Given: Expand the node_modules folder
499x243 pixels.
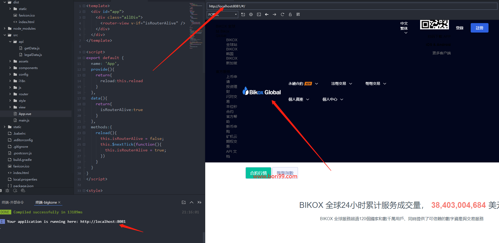Looking at the screenshot, I should tap(4, 29).
